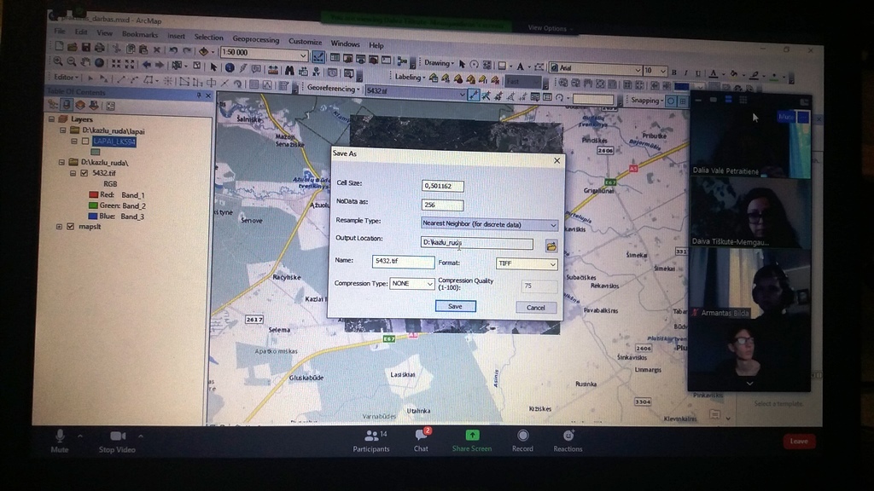The height and width of the screenshot is (491, 874).
Task: Open the Format TIFF dropdown
Action: (x=526, y=263)
